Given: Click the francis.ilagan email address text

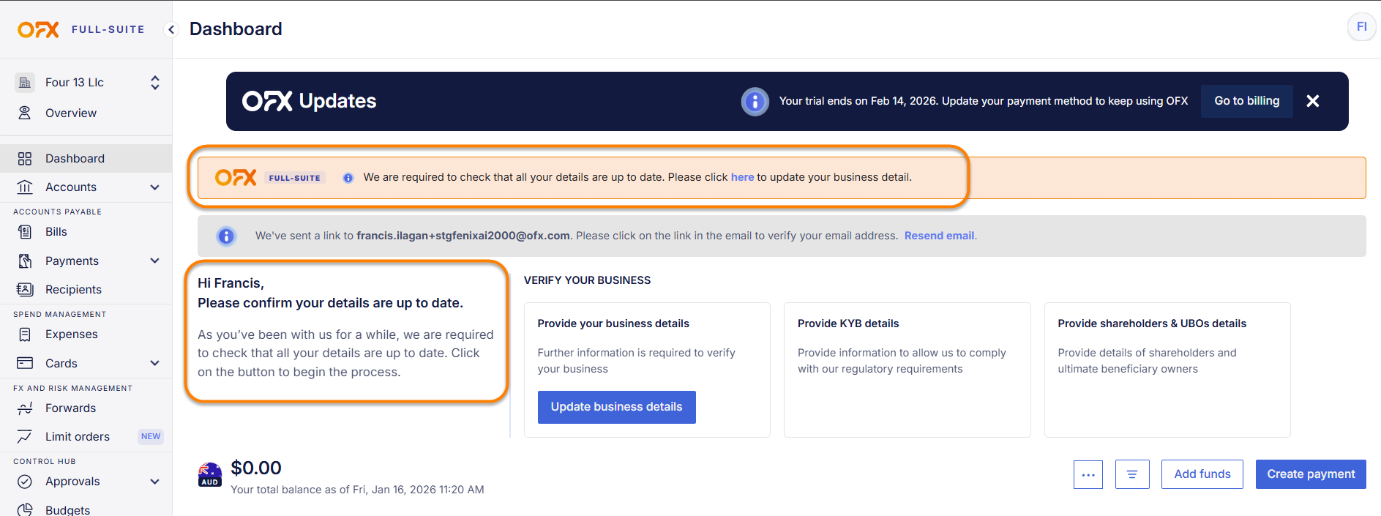Looking at the screenshot, I should tap(463, 236).
